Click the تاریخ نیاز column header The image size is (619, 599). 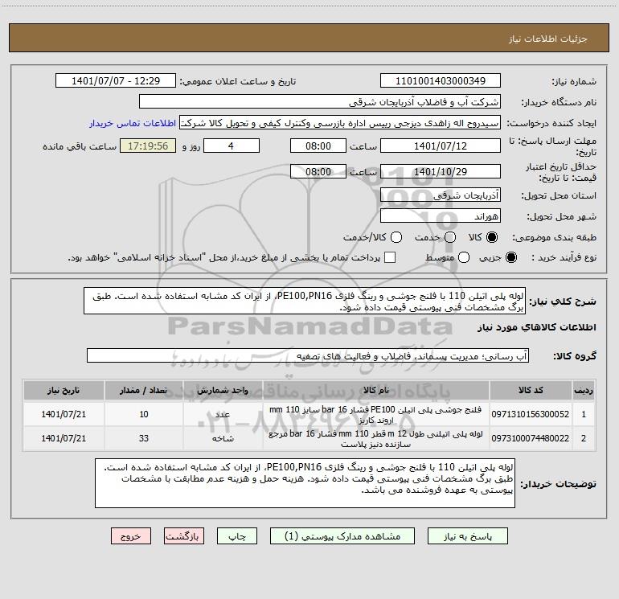point(64,390)
